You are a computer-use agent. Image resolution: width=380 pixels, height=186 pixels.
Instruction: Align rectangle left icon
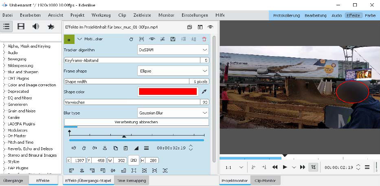tap(72, 171)
